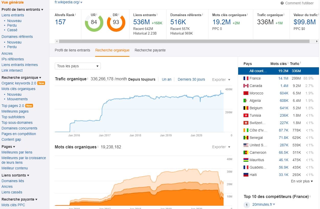Viewport: 320px width, 209px height.
Task: Select the Recherche organique tab
Action: coord(112,50)
